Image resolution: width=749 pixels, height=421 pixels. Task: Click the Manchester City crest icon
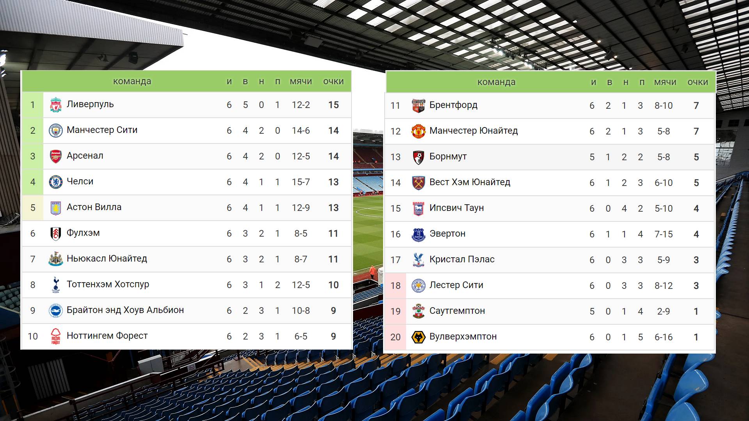click(56, 131)
